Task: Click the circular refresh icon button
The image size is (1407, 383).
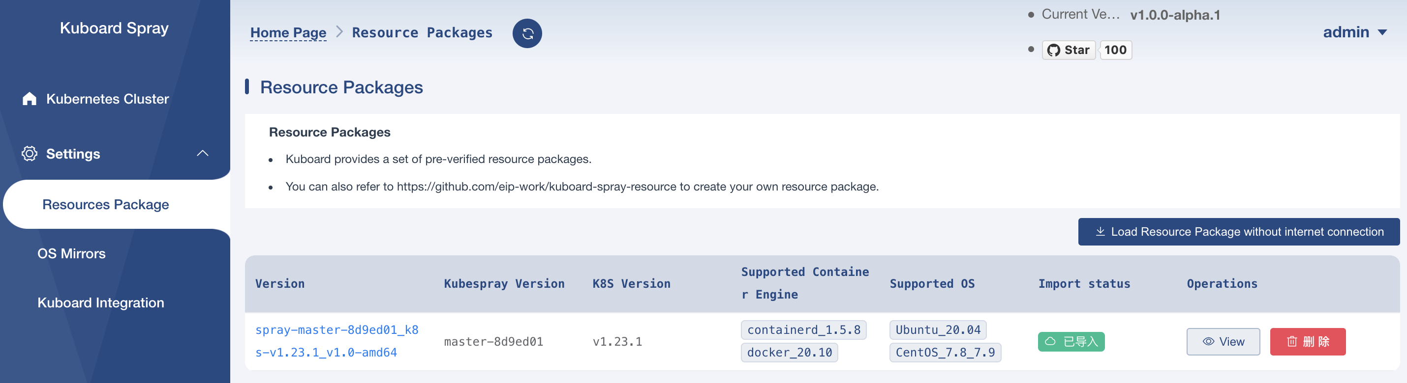Action: [x=527, y=34]
